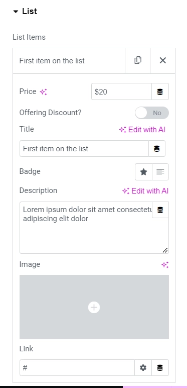187x388 pixels.
Task: Toggle the Offering Discount switch
Action: coord(152,113)
